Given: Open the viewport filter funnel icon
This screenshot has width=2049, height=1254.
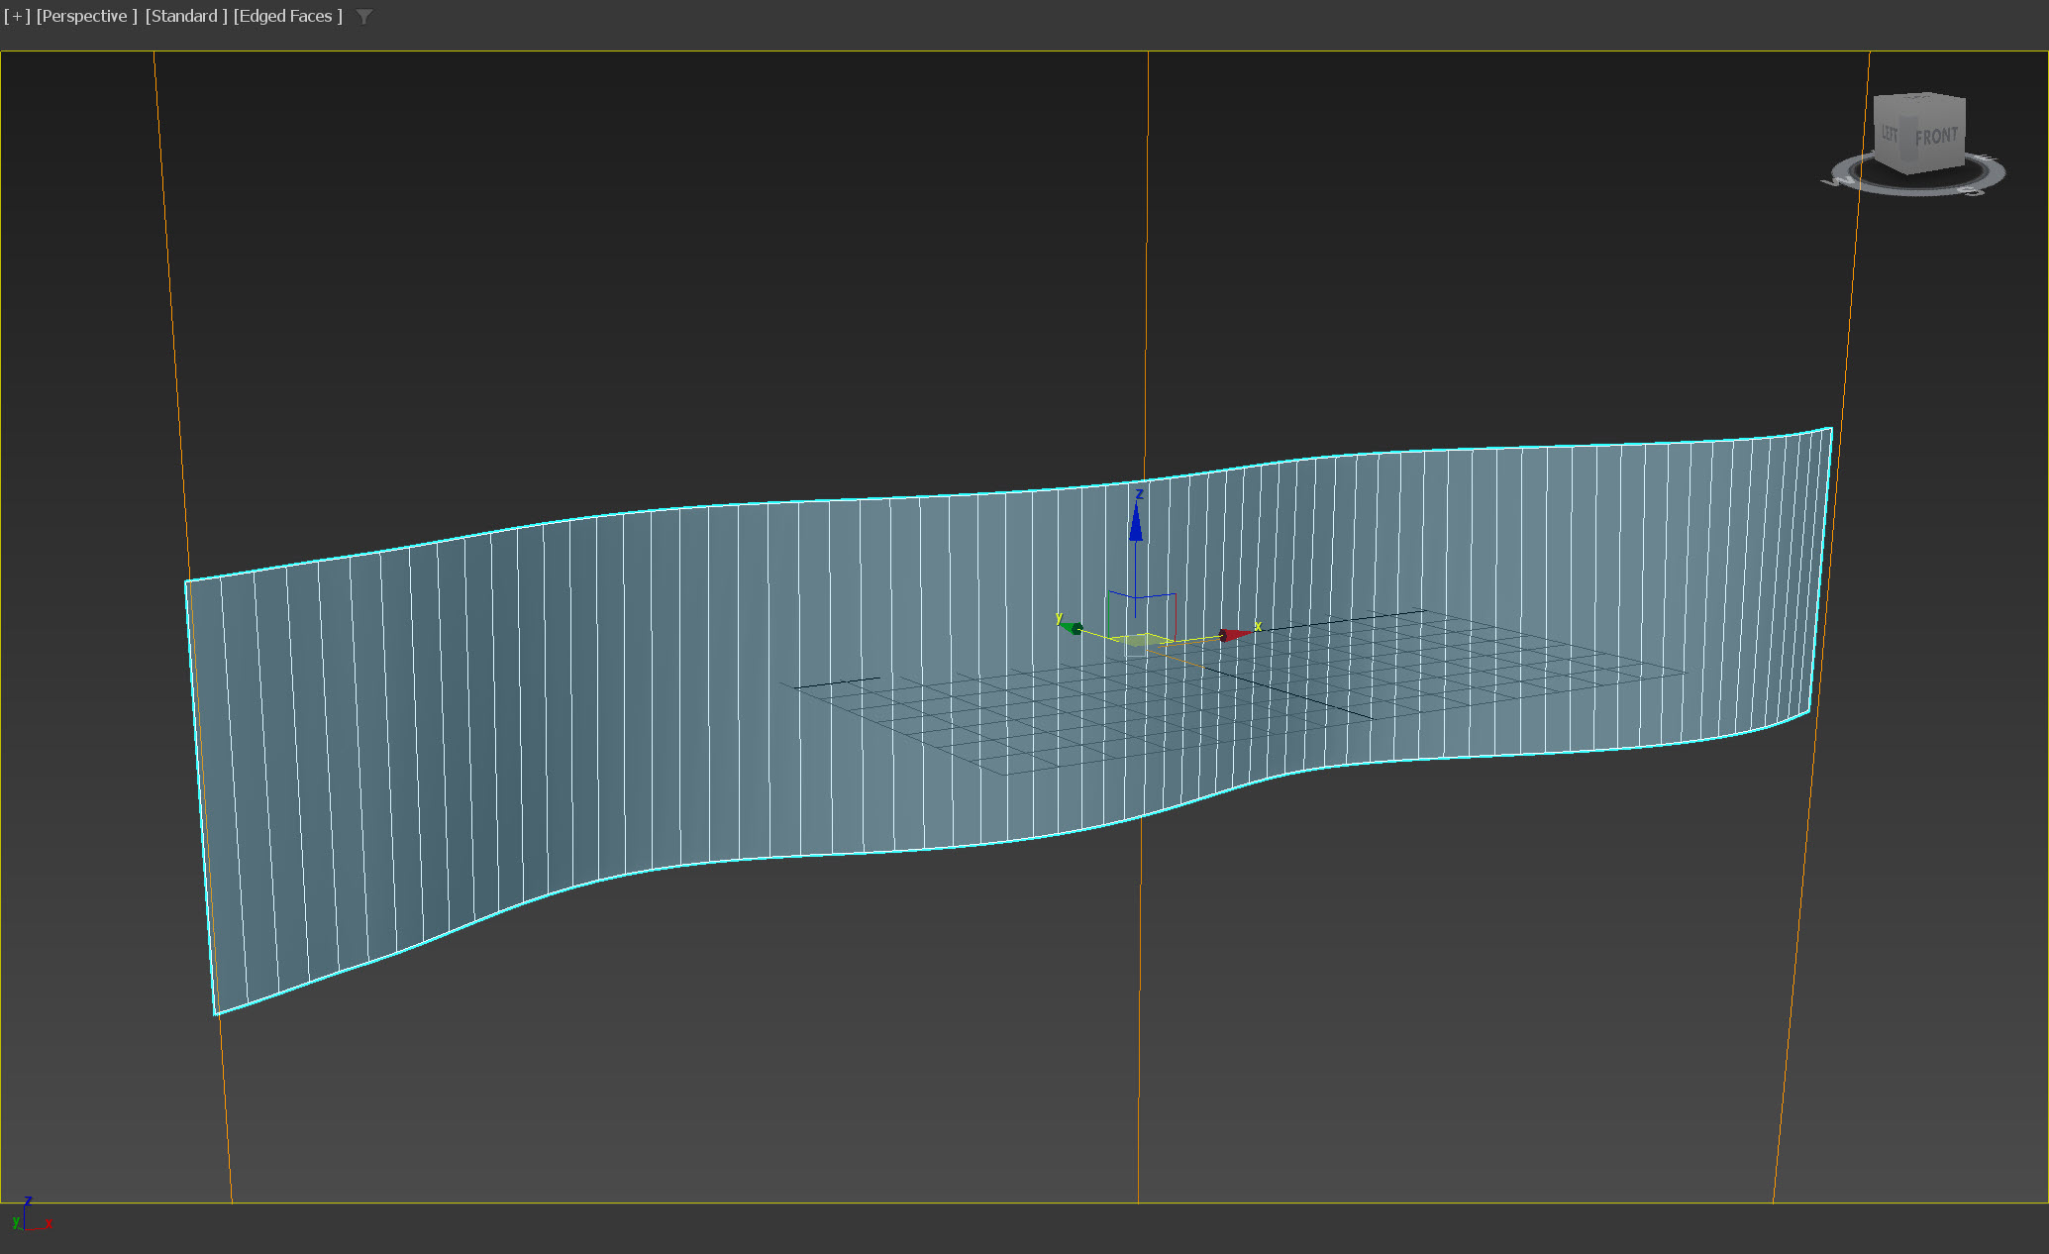Looking at the screenshot, I should click(364, 17).
